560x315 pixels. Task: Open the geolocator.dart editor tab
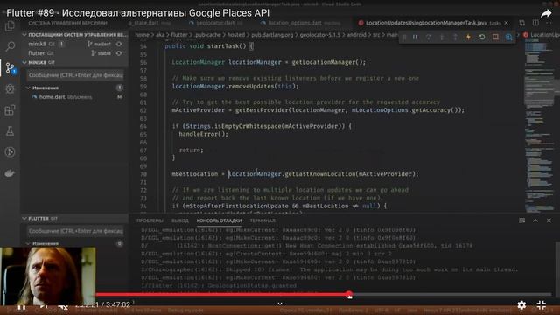click(216, 23)
